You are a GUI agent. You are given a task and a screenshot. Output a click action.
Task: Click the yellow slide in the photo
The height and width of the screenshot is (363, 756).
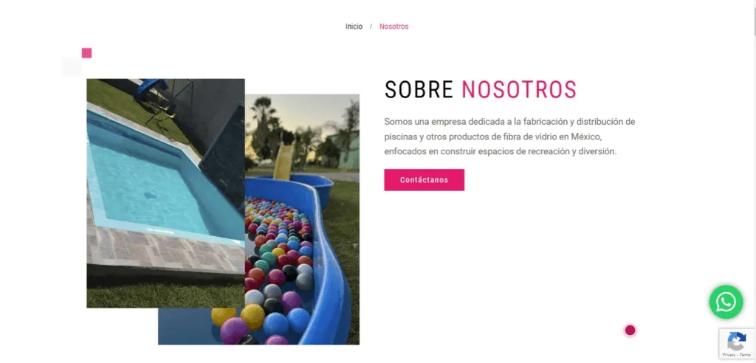[x=283, y=161]
